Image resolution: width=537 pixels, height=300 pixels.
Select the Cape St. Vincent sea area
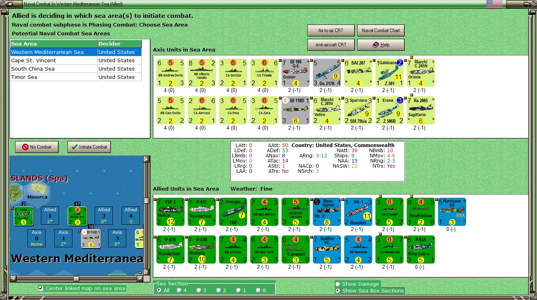76,60
